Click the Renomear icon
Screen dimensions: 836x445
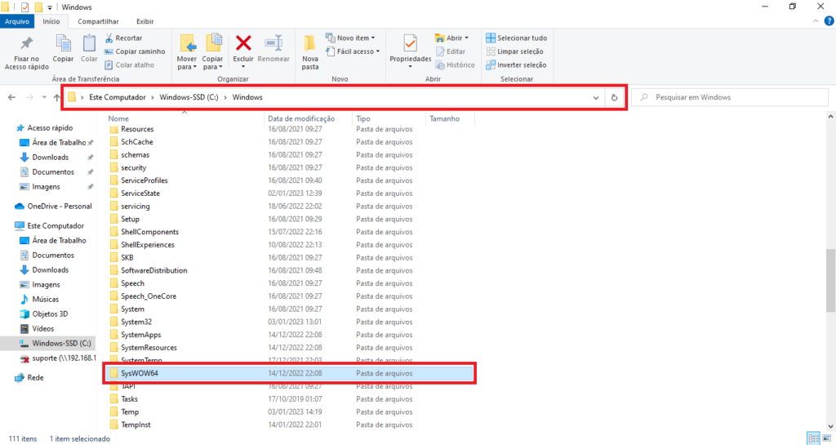(x=273, y=43)
